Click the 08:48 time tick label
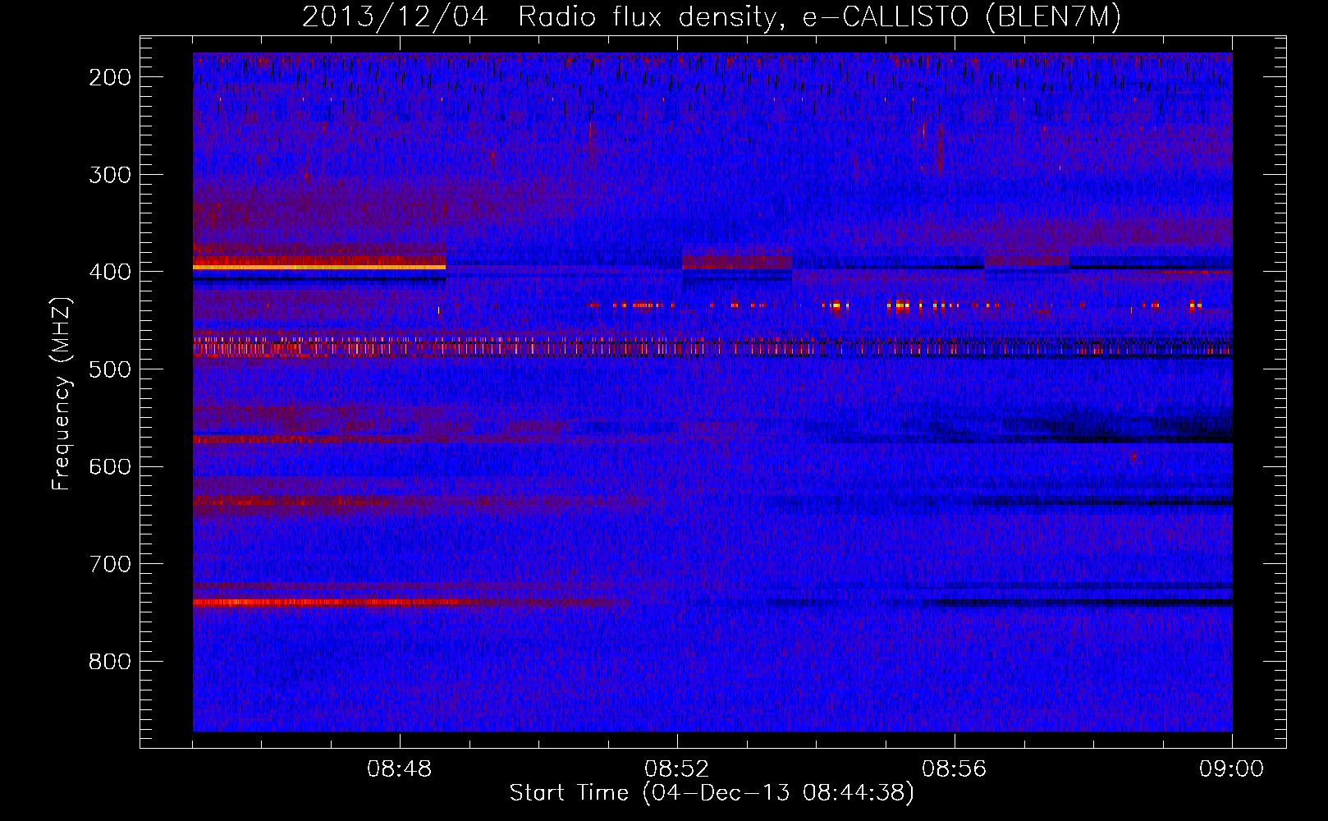Screen dimensions: 1328x821 coord(400,769)
